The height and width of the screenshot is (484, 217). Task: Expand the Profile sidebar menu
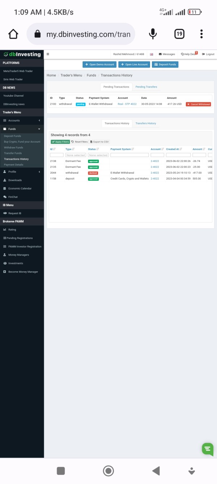pyautogui.click(x=22, y=172)
